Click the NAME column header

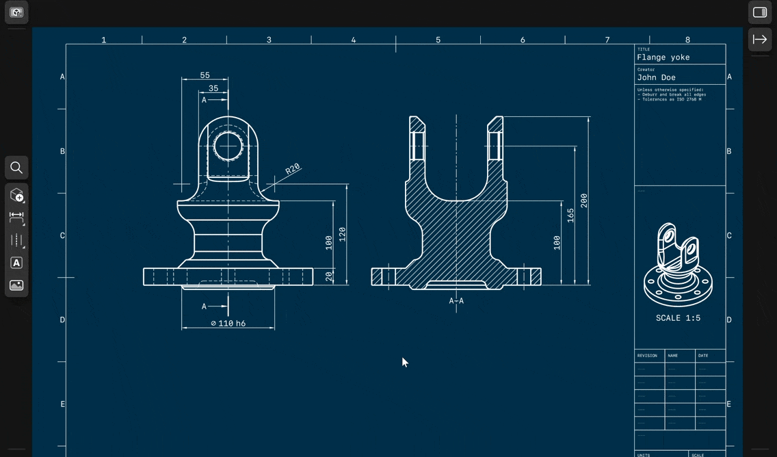[x=672, y=355]
